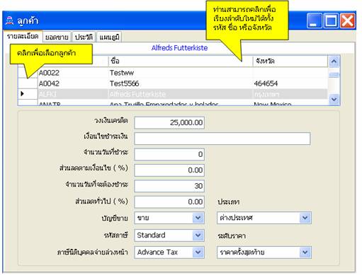Click the ส่วนลดตามเงื่อนไข (%) field
Image resolution: width=362 pixels, height=275 pixels.
click(169, 170)
